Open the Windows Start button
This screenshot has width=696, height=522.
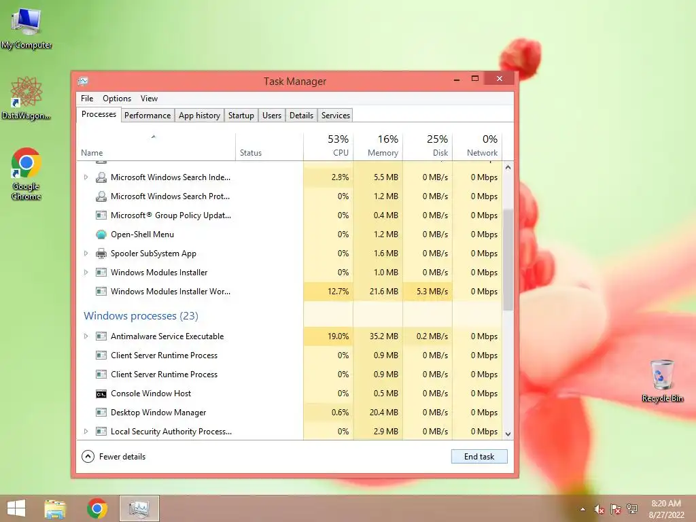tap(16, 508)
